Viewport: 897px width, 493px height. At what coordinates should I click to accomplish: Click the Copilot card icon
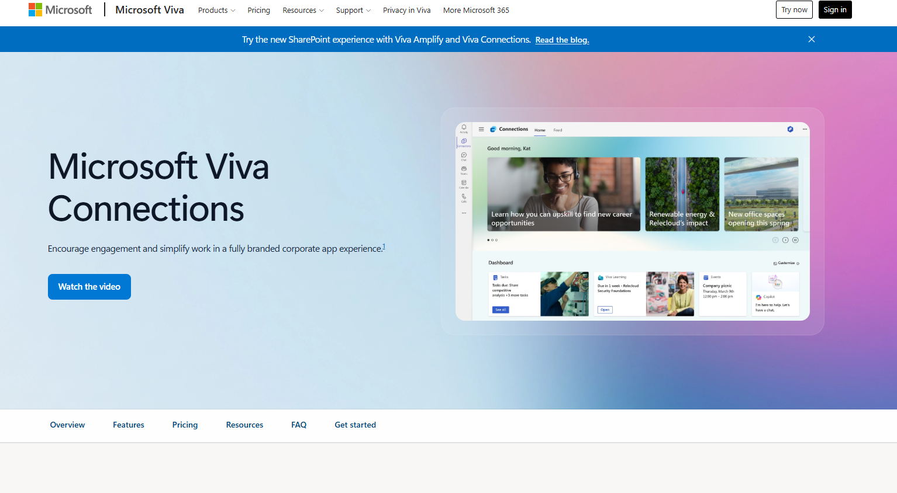(x=758, y=297)
